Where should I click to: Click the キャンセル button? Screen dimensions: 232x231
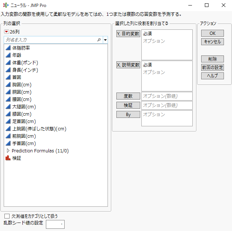click(x=212, y=42)
